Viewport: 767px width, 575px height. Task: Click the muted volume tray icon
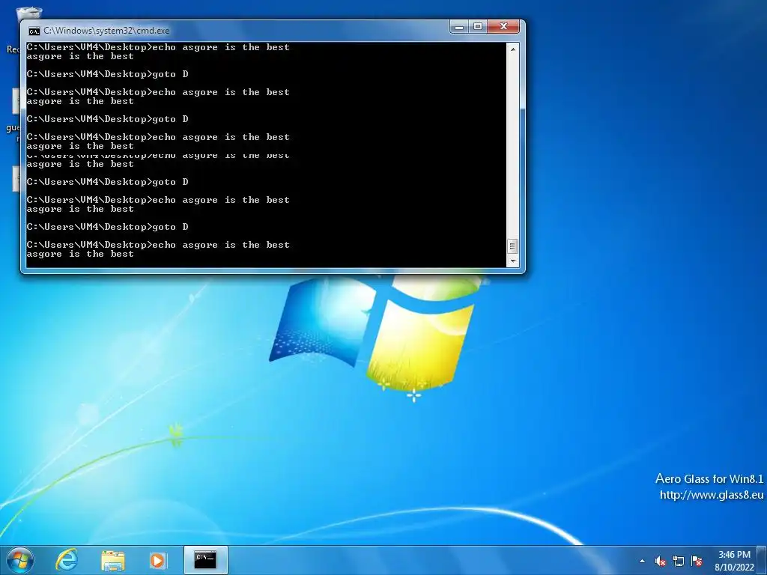click(x=661, y=561)
